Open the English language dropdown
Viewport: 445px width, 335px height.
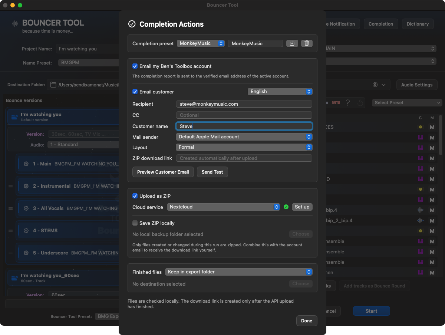(280, 92)
